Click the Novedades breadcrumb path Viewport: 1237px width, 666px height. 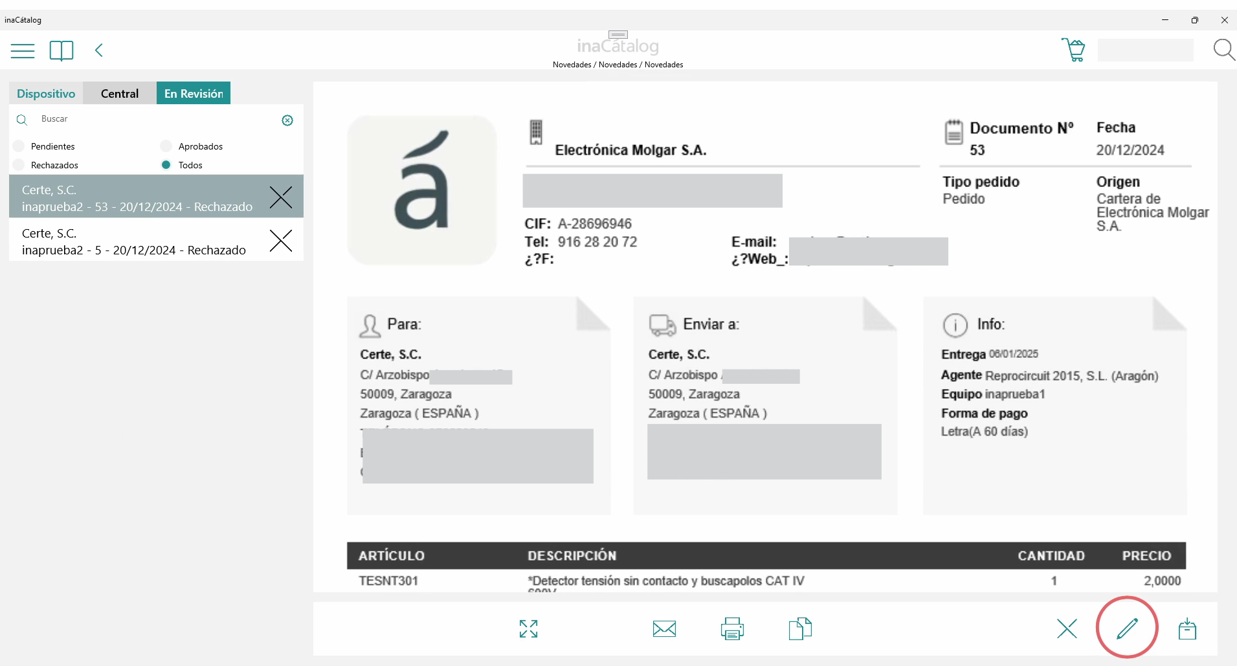(x=618, y=65)
